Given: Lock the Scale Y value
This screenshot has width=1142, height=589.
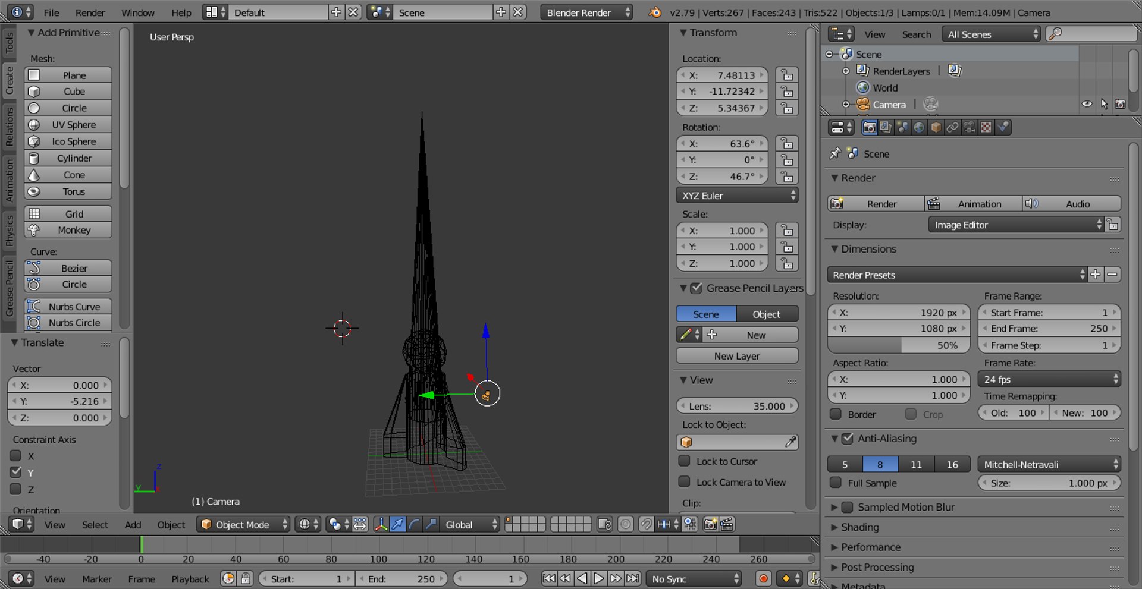Looking at the screenshot, I should (x=787, y=247).
